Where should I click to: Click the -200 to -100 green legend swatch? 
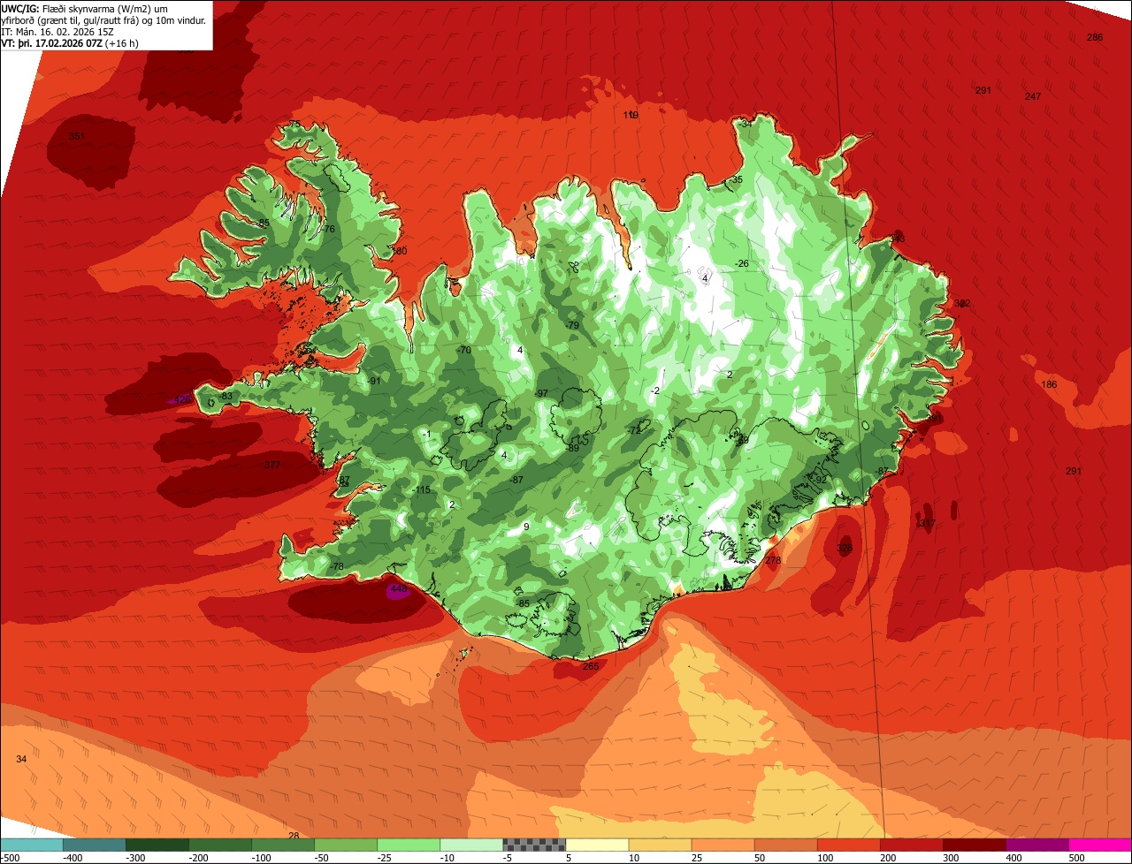click(220, 845)
